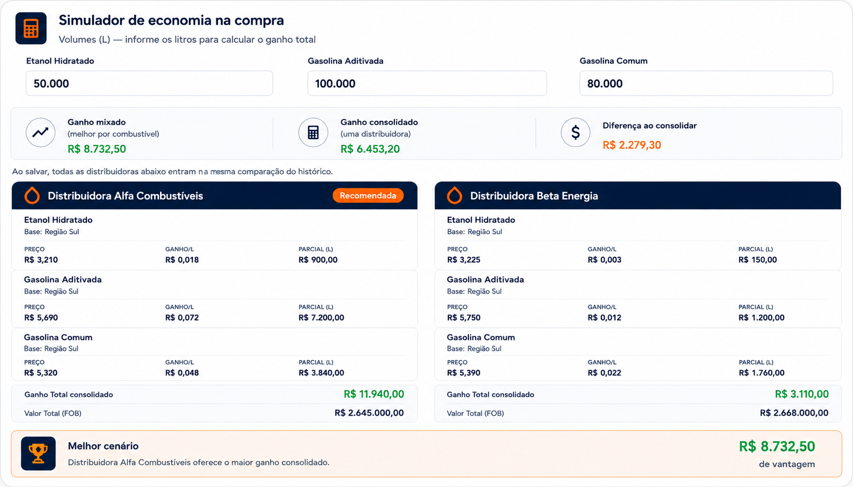Select the Distribuidora Alfa Combustíveis header title
This screenshot has height=487, width=853.
pos(125,196)
